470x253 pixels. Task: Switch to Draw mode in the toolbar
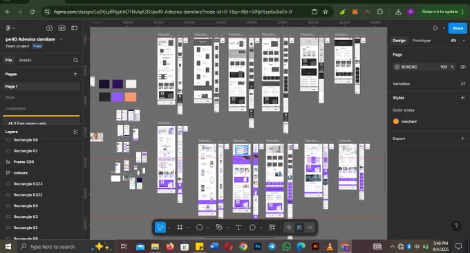point(289,227)
